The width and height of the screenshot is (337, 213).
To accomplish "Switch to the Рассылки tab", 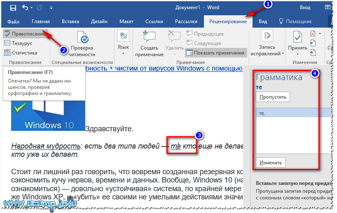I will coord(186,21).
